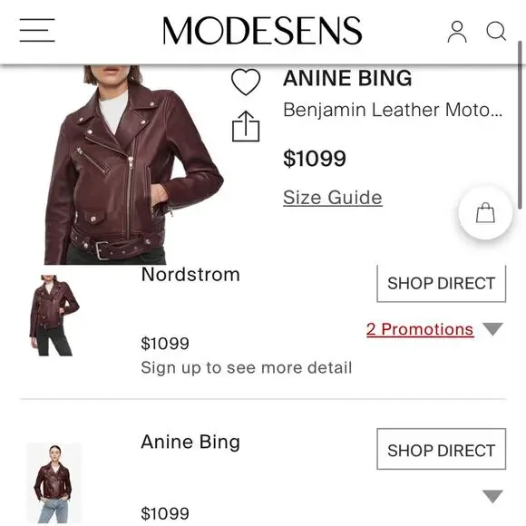Screen dimensions: 526x526
Task: Open Benjamin Leather Moto product title
Action: [393, 110]
